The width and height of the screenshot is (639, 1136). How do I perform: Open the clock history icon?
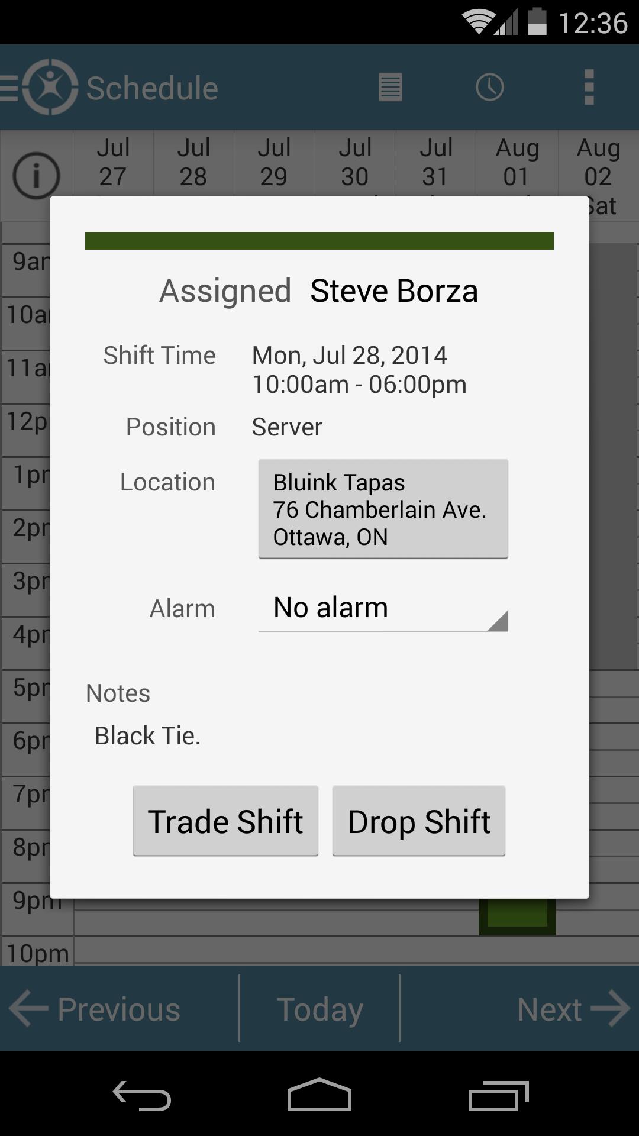pos(490,88)
